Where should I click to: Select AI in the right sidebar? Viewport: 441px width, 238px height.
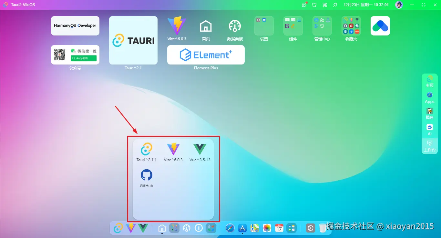coord(430,130)
